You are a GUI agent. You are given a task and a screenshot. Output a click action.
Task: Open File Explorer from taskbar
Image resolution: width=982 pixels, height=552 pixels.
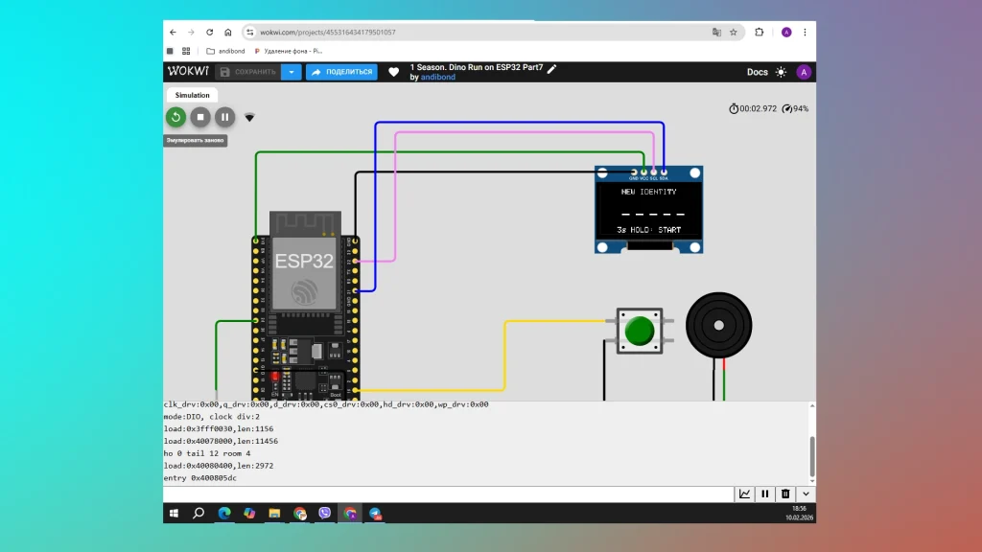tap(274, 514)
